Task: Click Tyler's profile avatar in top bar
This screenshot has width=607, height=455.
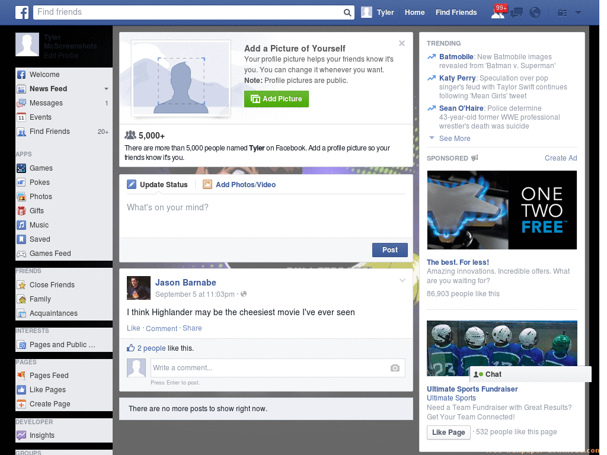Action: [366, 12]
